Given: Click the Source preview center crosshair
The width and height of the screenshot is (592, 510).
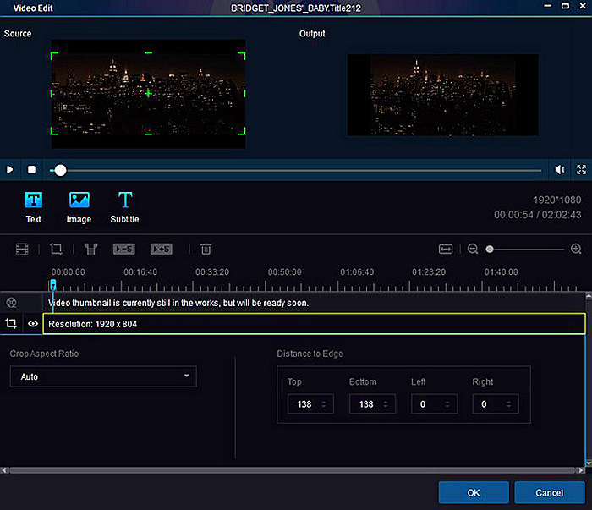Looking at the screenshot, I should tap(148, 94).
